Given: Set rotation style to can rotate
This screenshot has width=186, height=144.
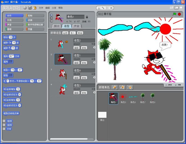Looking at the screenshot, I should point(51,15).
